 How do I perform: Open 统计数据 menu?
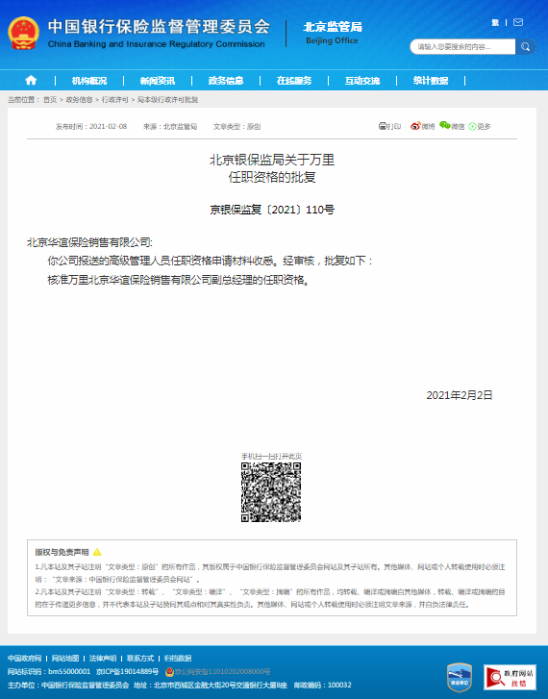[x=431, y=81]
